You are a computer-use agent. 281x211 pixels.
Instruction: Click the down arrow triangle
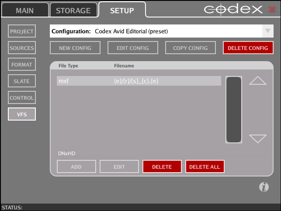tap(258, 139)
